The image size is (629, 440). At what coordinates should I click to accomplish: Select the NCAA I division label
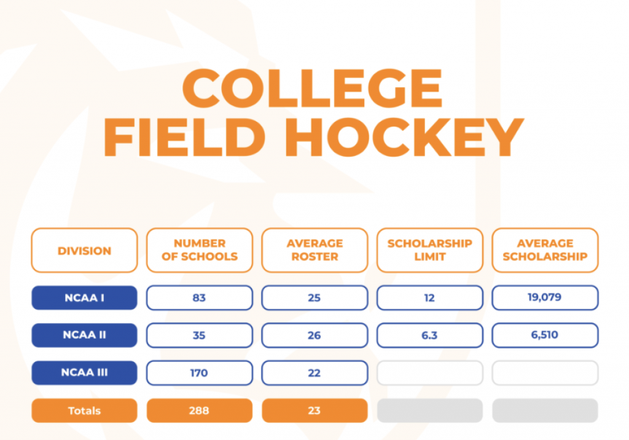pyautogui.click(x=84, y=298)
